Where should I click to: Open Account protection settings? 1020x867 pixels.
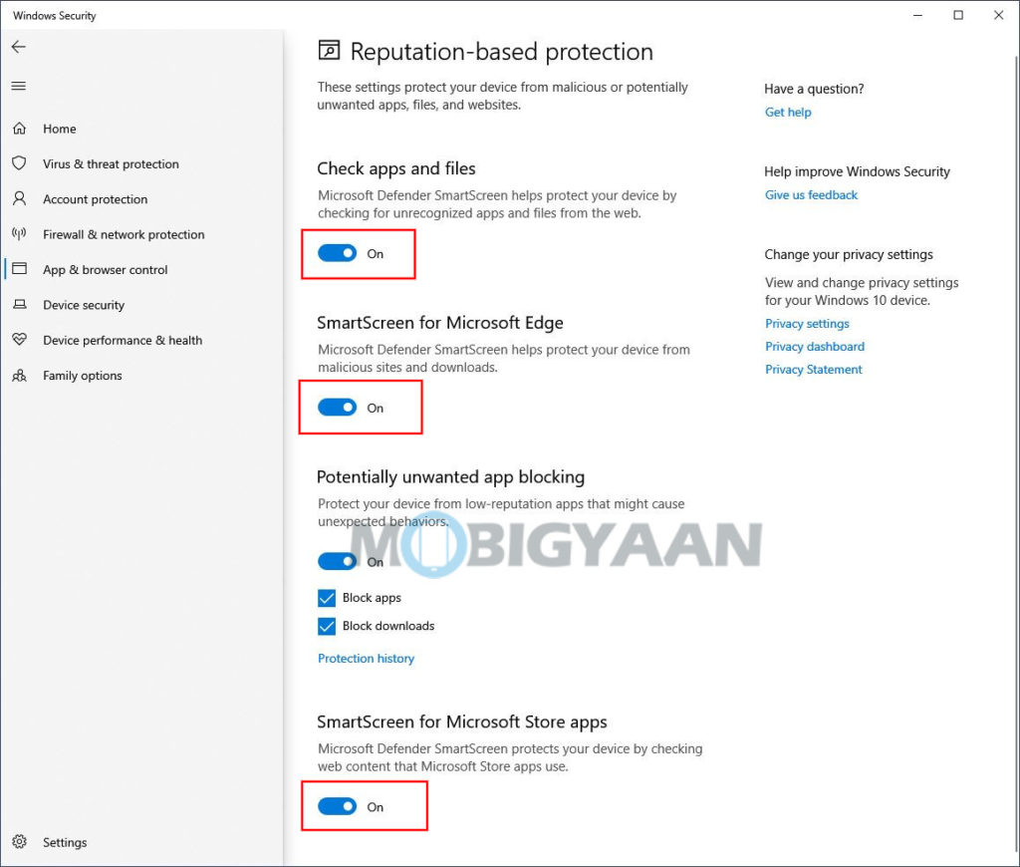tap(95, 199)
